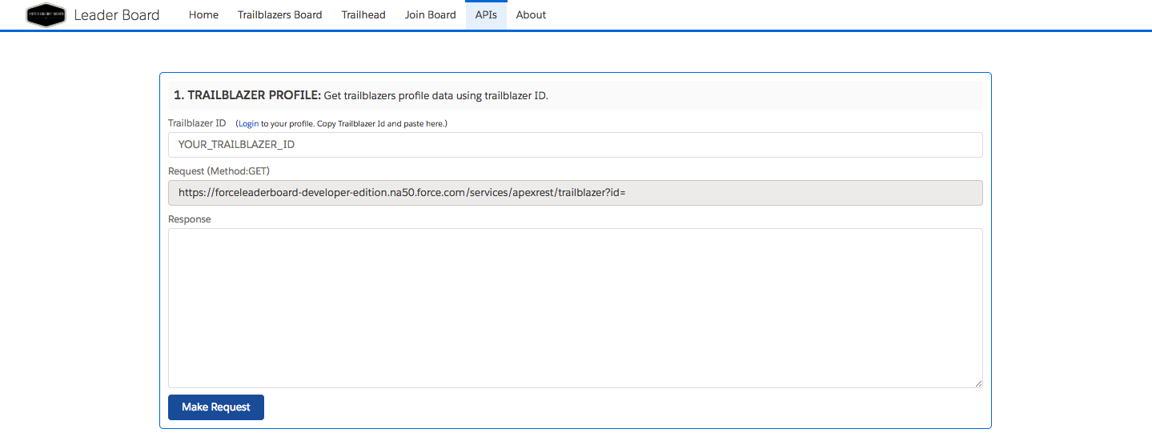Go to the Home page

tap(203, 15)
